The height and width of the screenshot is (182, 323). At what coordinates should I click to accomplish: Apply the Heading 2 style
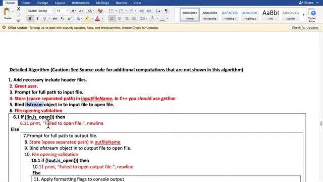coord(250,15)
